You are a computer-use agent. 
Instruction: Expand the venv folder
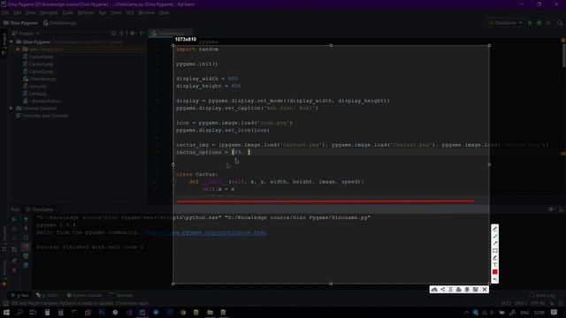pyautogui.click(x=18, y=49)
